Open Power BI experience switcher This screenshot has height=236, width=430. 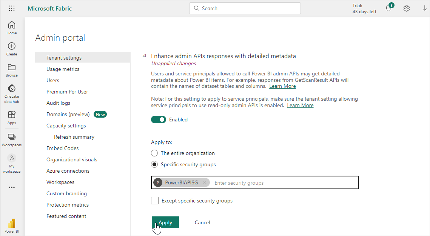tap(12, 225)
